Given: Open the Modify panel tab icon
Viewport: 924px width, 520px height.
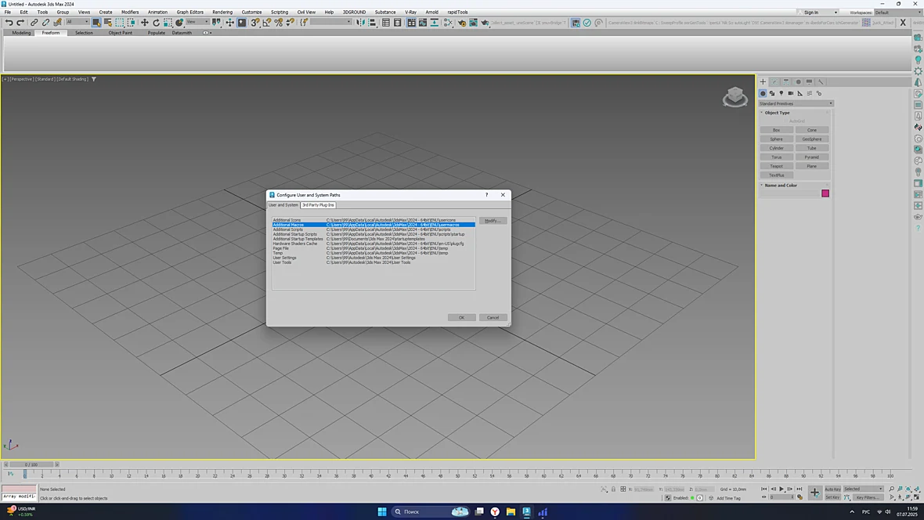Looking at the screenshot, I should point(774,82).
